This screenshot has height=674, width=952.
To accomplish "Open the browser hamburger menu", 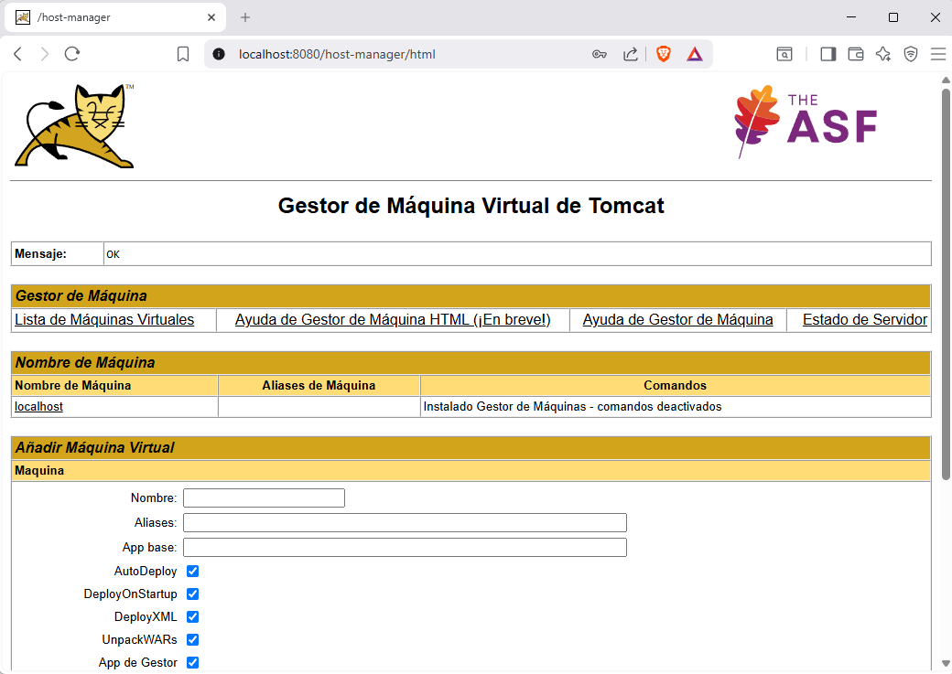I will (938, 54).
